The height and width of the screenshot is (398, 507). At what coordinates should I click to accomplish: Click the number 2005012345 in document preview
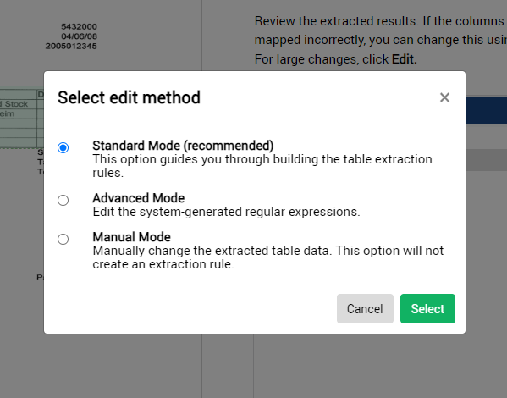pyautogui.click(x=71, y=46)
